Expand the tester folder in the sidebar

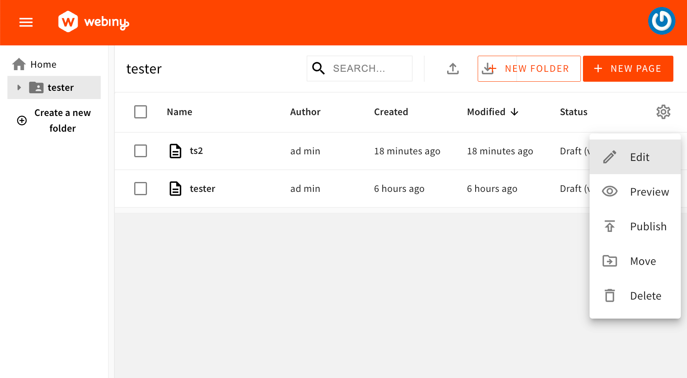click(x=19, y=87)
